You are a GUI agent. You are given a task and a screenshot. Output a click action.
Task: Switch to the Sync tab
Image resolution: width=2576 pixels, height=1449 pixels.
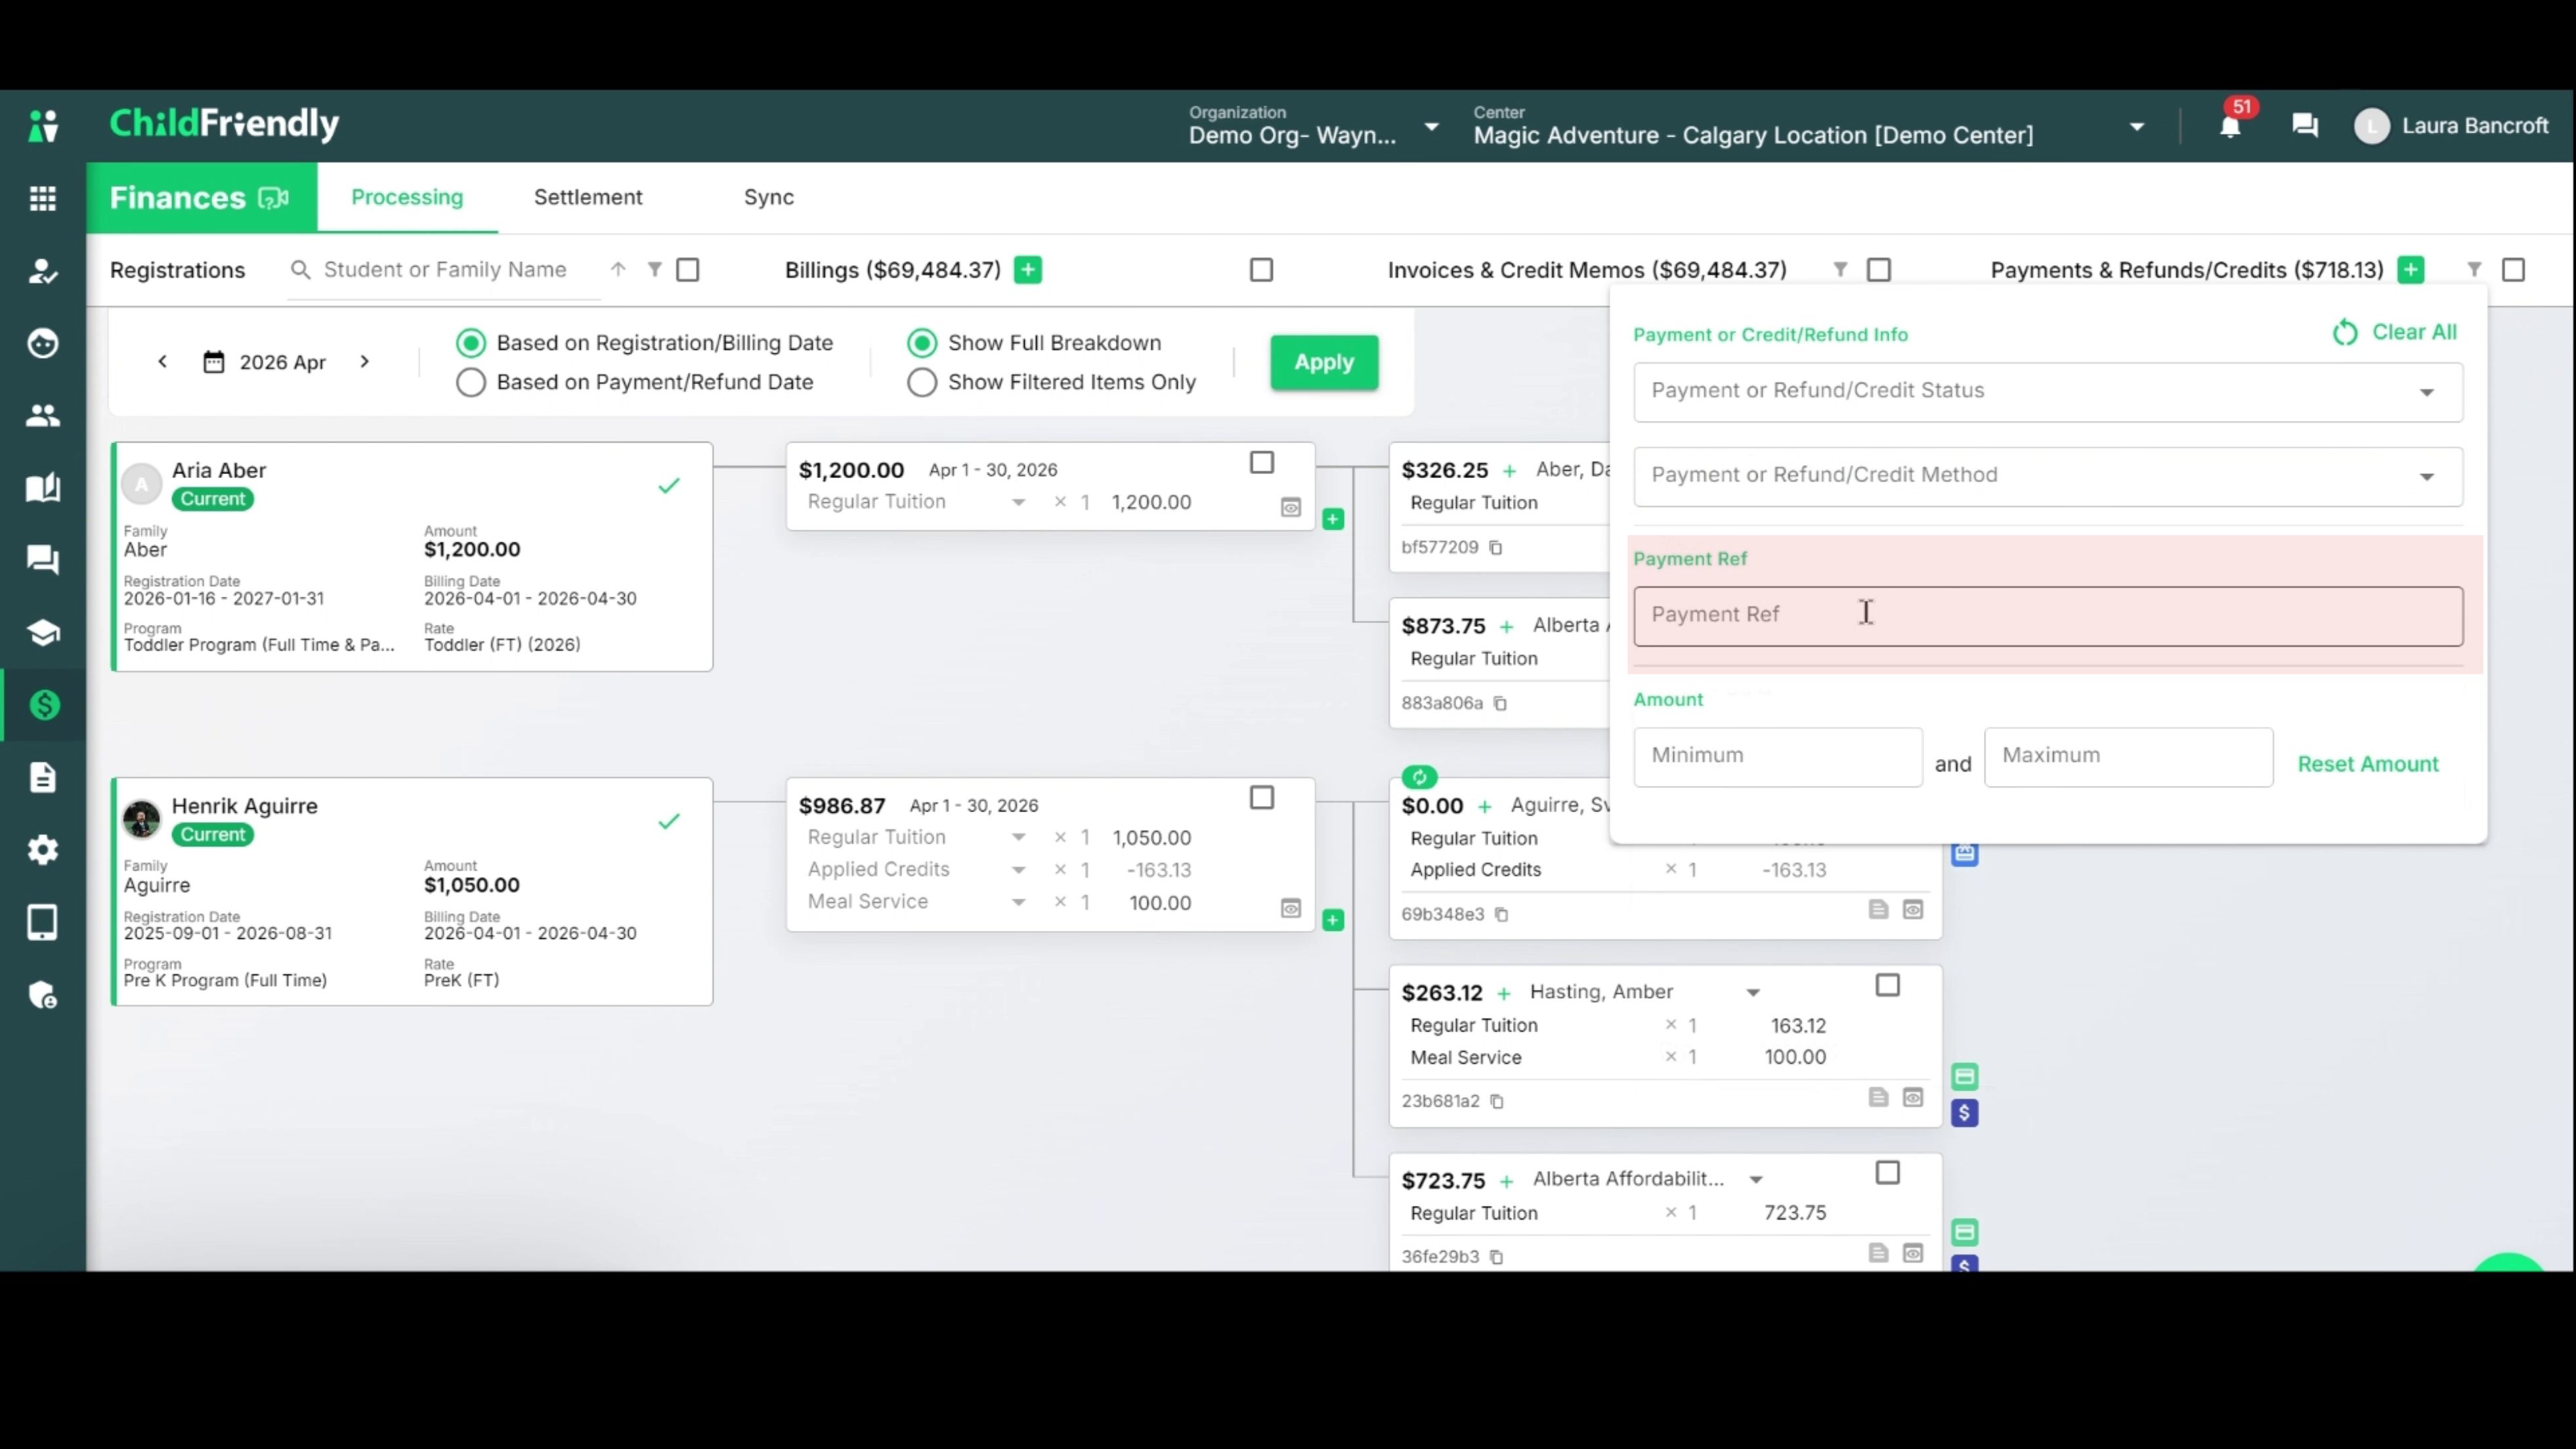point(769,197)
